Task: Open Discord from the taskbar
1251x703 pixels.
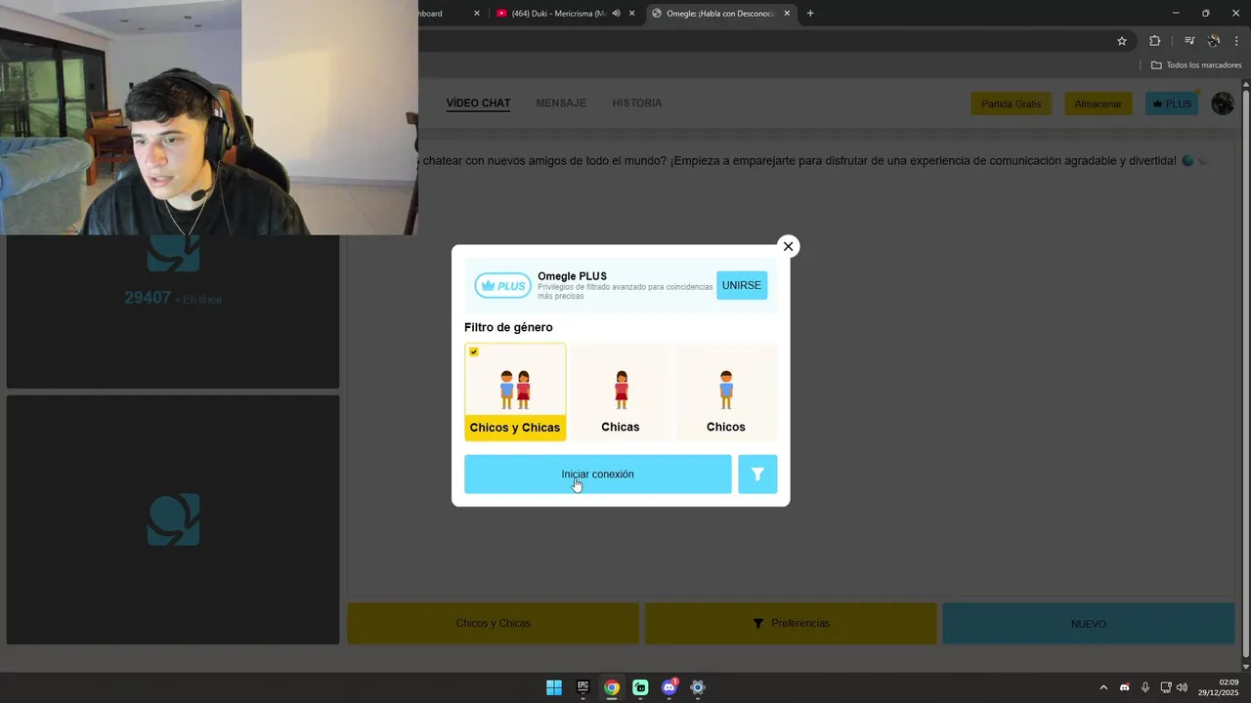Action: pos(669,687)
